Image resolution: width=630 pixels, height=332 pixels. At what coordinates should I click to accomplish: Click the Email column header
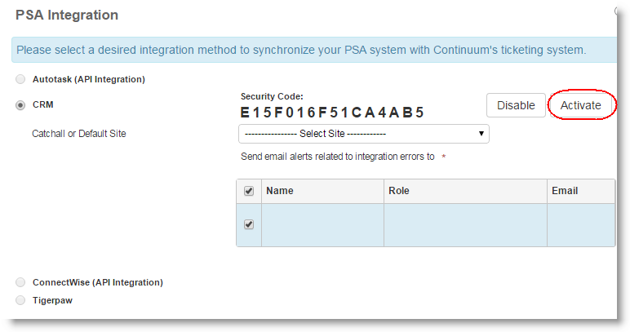(565, 191)
